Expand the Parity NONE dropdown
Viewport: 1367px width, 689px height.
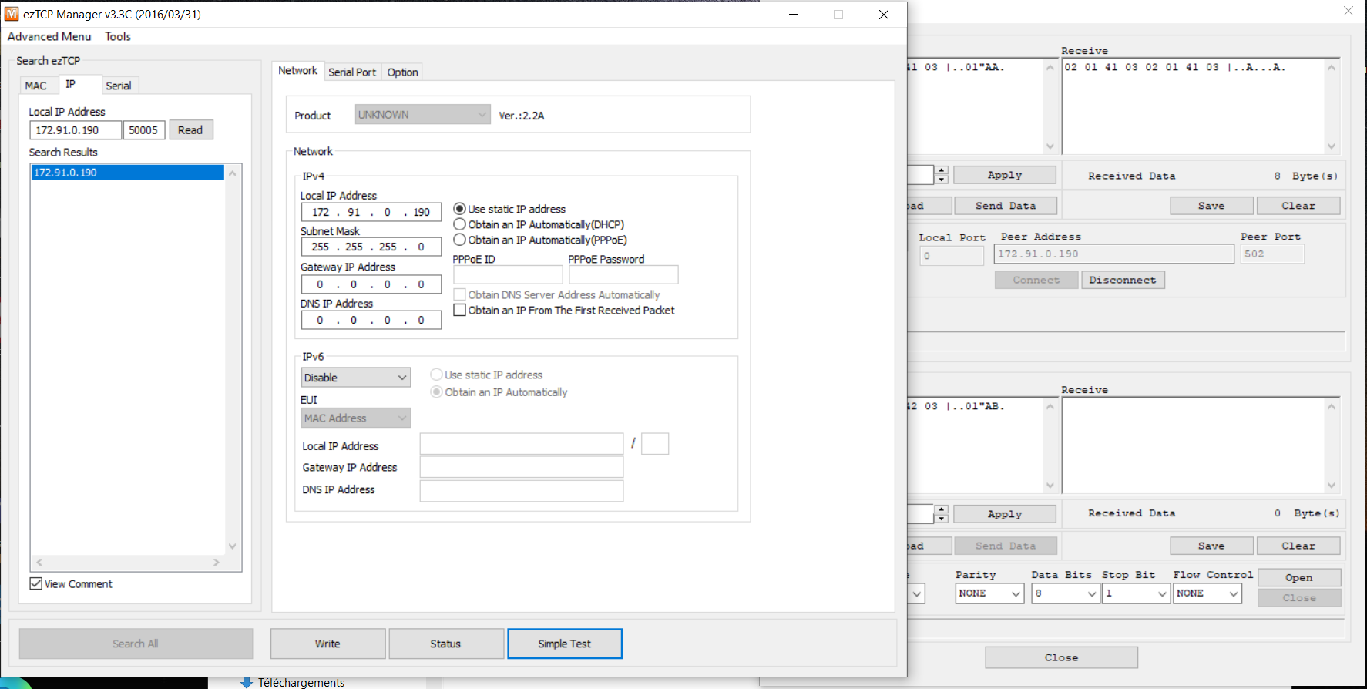coord(989,593)
